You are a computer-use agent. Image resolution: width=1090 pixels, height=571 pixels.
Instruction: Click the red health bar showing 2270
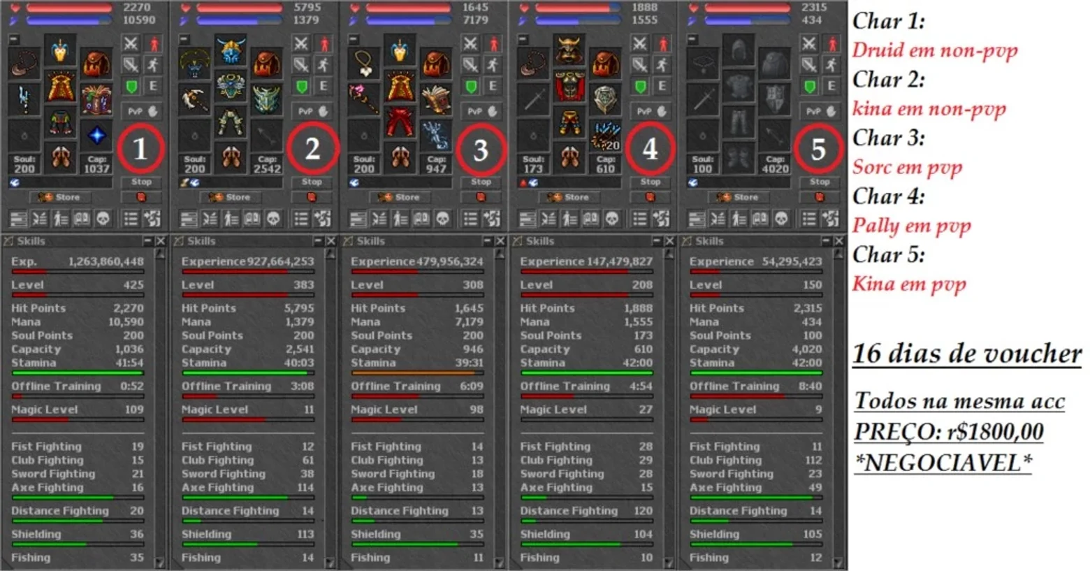coord(69,8)
